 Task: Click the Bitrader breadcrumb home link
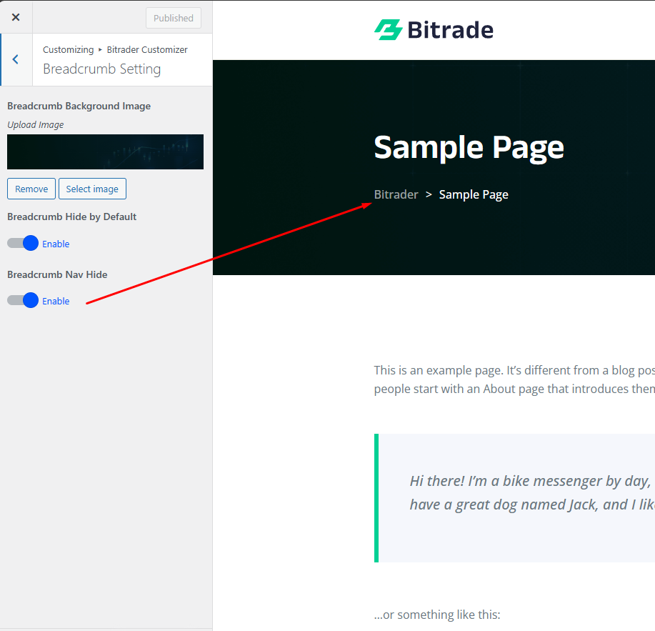[396, 194]
